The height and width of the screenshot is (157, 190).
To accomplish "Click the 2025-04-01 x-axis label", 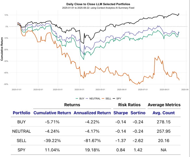I will point(79,90).
